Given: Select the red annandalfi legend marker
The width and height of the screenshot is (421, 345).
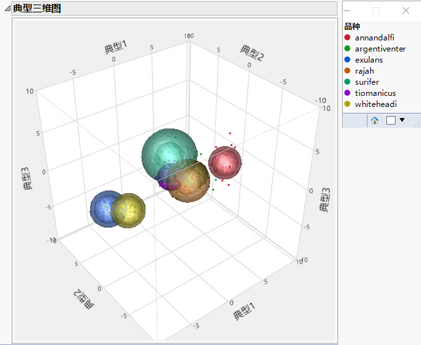Looking at the screenshot, I should click(347, 38).
